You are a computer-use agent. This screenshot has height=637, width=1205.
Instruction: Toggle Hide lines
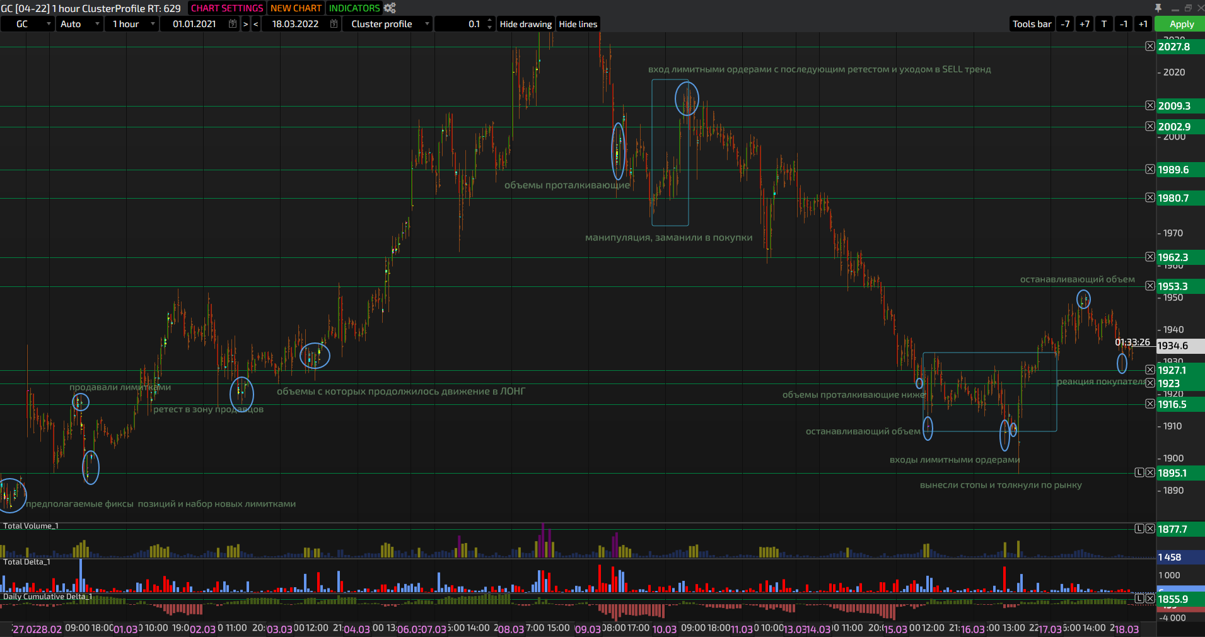tap(578, 24)
